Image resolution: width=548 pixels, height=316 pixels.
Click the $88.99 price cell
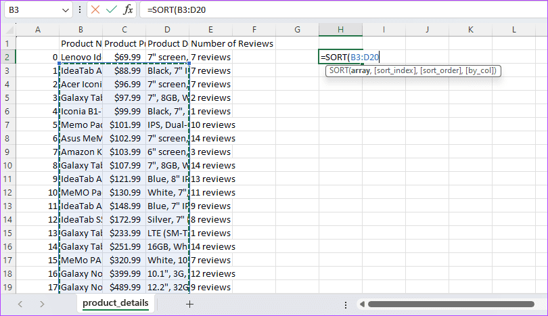pos(124,70)
